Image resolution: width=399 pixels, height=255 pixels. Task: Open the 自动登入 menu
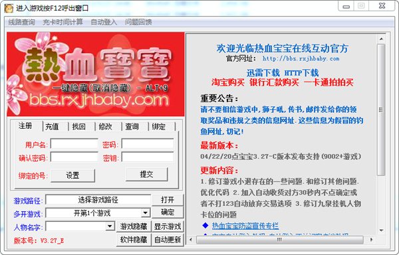point(104,22)
